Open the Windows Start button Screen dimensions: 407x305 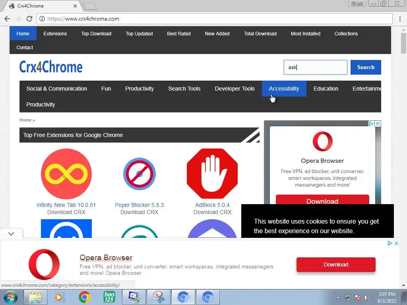point(10,297)
